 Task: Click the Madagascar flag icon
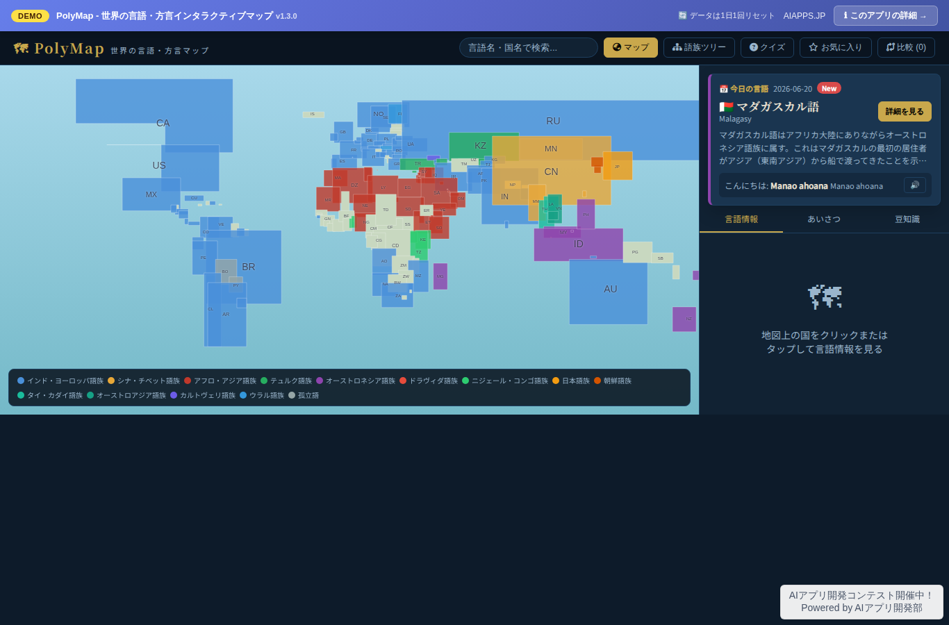point(726,107)
